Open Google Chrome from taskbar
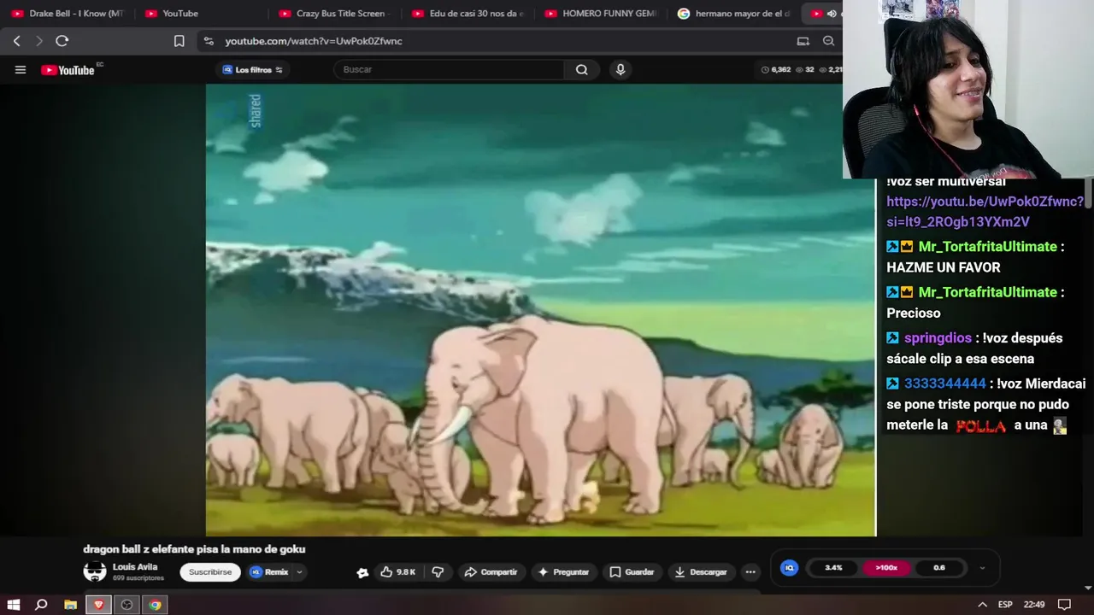The width and height of the screenshot is (1094, 615). pyautogui.click(x=155, y=605)
